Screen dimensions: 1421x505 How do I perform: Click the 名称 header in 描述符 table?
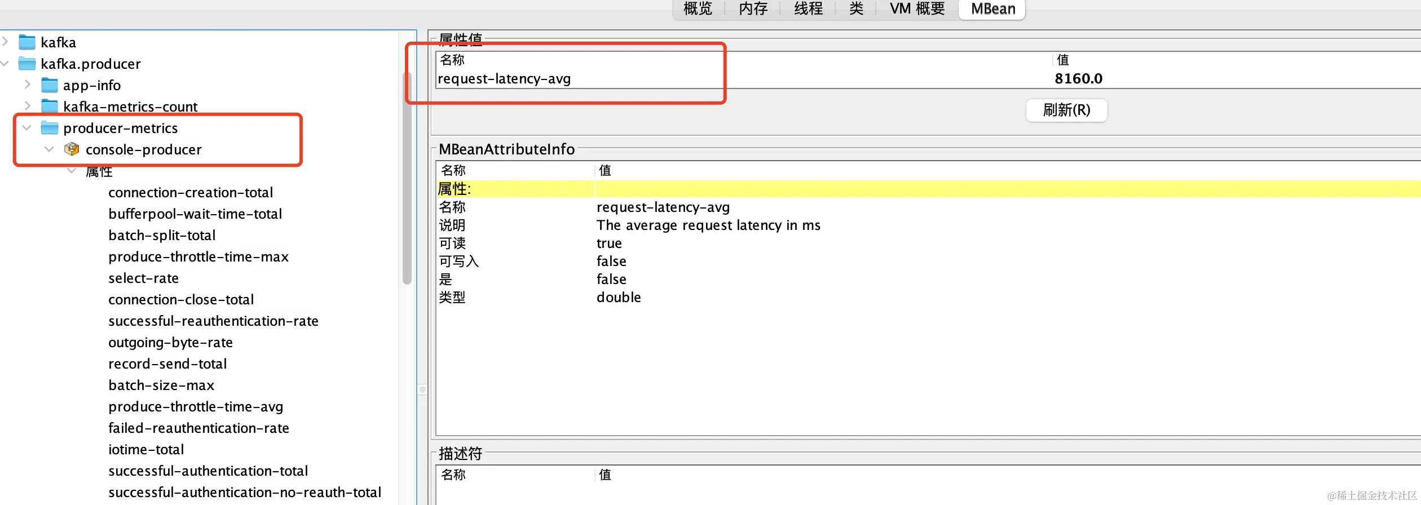click(x=453, y=475)
